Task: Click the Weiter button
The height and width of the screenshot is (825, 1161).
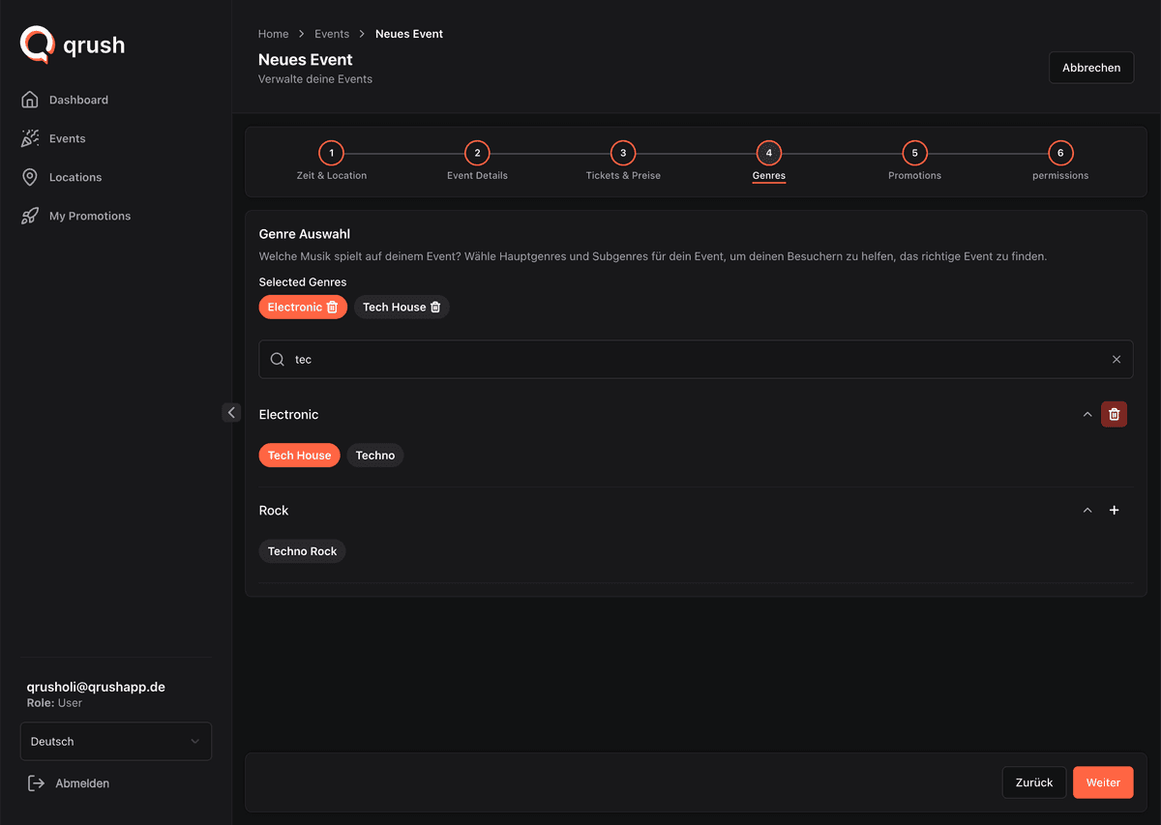Action: pos(1103,782)
